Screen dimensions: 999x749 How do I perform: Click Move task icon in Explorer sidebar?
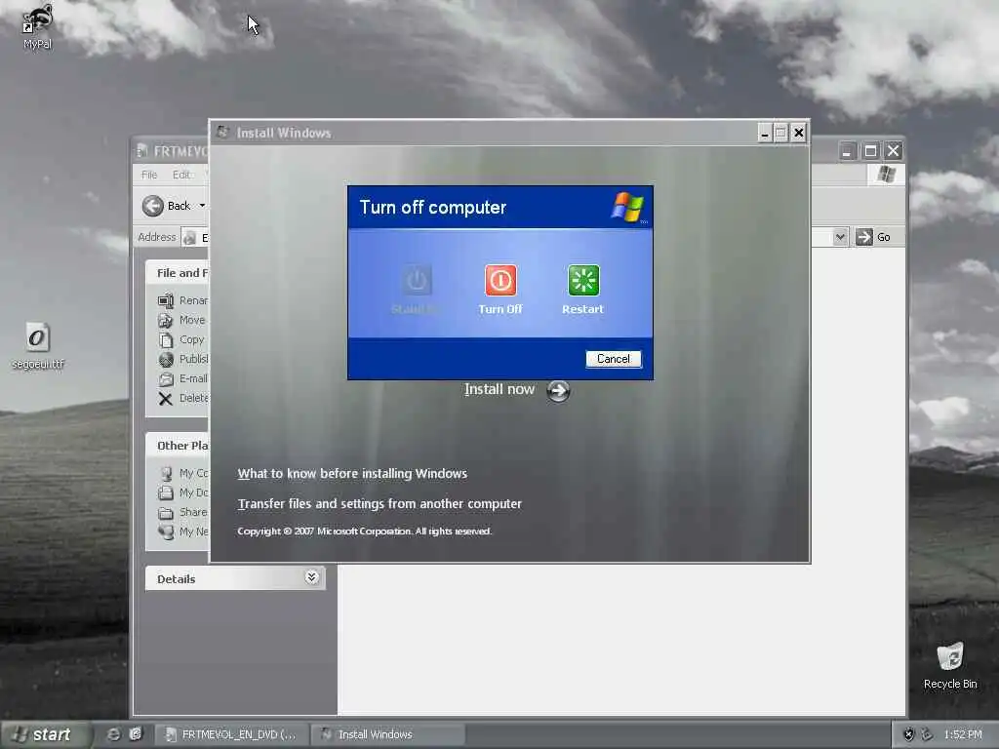[x=166, y=320]
